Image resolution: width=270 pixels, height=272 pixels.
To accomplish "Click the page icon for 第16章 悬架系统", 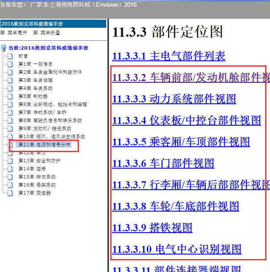I will [10, 185].
